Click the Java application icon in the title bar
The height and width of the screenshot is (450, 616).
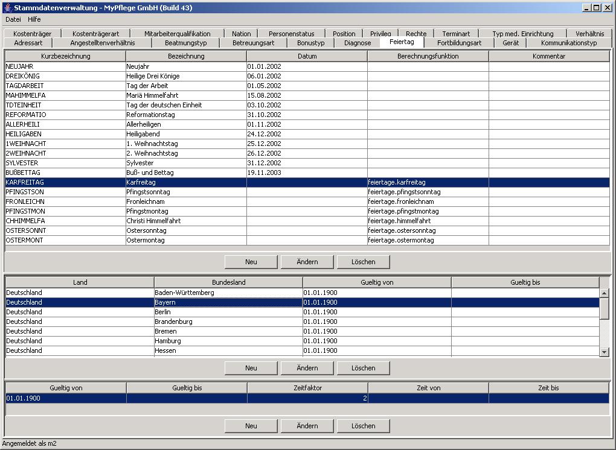[x=7, y=7]
